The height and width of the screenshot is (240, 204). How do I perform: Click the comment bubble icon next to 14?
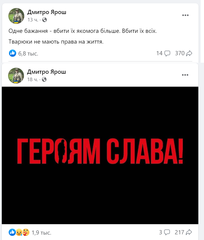click(x=167, y=53)
